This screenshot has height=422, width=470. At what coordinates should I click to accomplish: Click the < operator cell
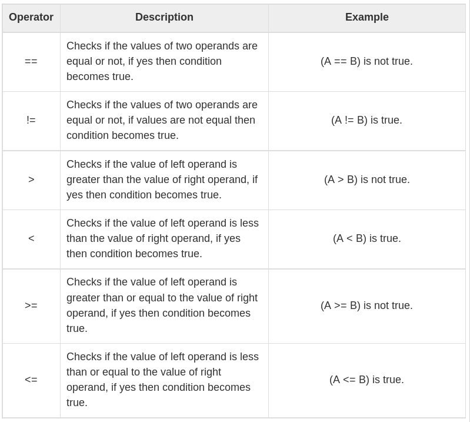point(31,238)
